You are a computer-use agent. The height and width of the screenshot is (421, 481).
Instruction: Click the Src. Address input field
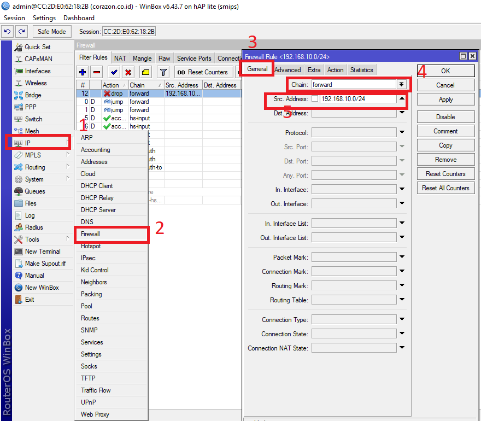tap(358, 99)
